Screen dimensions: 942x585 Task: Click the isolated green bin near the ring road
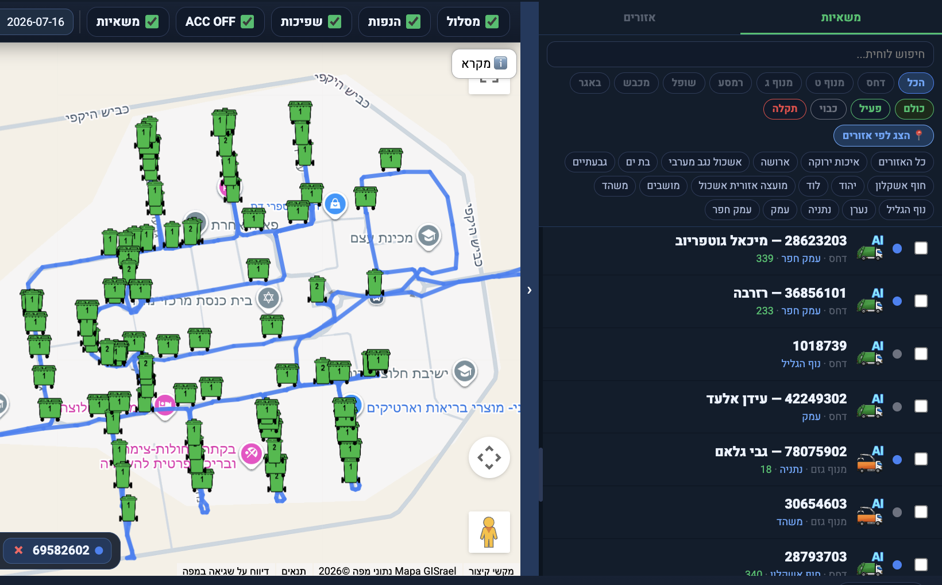click(391, 159)
